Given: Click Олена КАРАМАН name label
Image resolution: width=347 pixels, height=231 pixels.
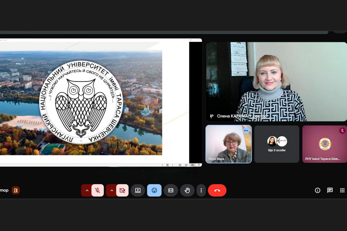Looking at the screenshot, I should click(242, 116).
